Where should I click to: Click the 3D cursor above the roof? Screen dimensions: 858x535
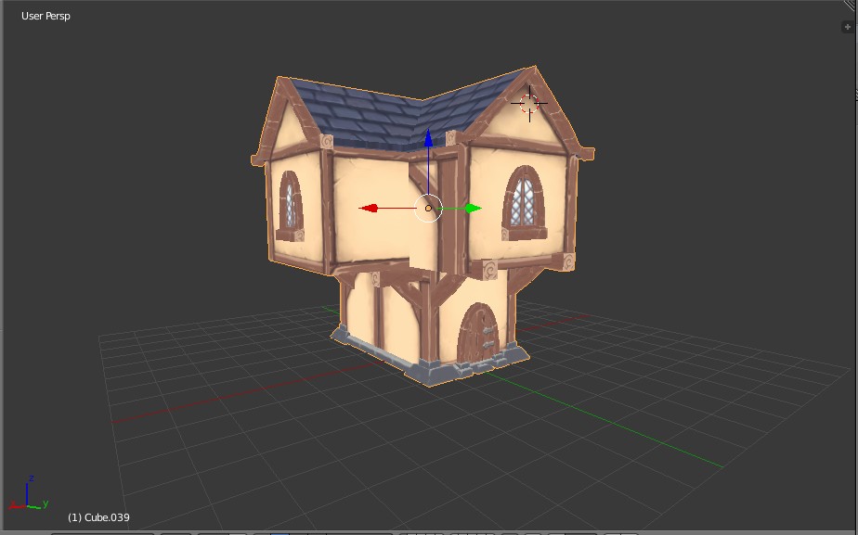(x=528, y=102)
